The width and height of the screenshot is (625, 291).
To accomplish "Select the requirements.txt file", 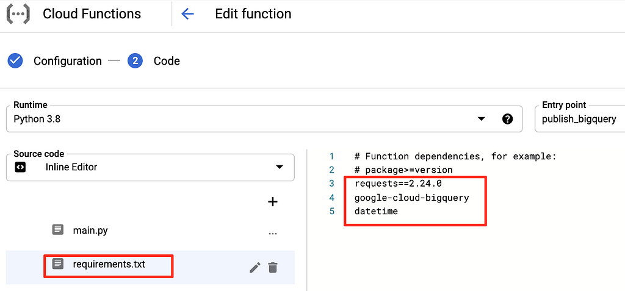I will point(109,264).
